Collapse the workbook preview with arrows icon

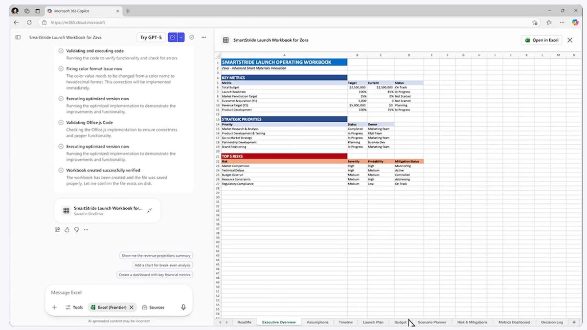click(150, 210)
